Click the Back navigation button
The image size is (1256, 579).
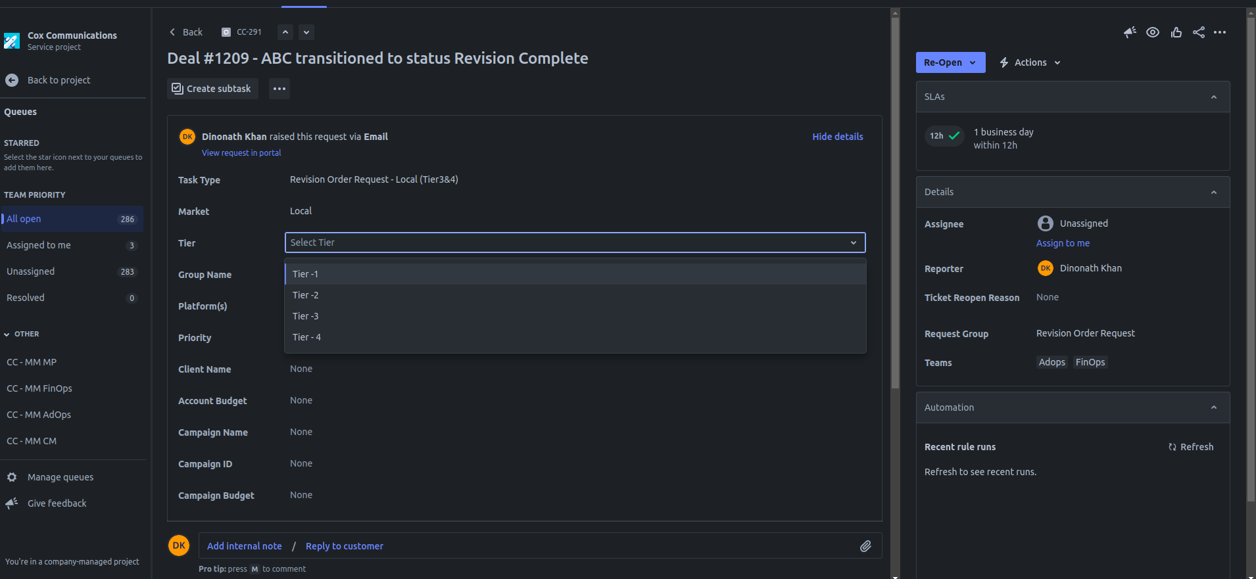coord(186,32)
